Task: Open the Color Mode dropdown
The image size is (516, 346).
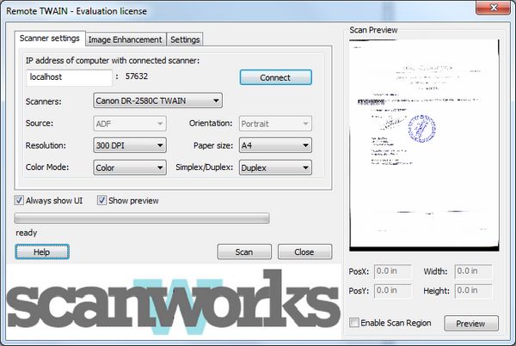Action: [x=130, y=167]
